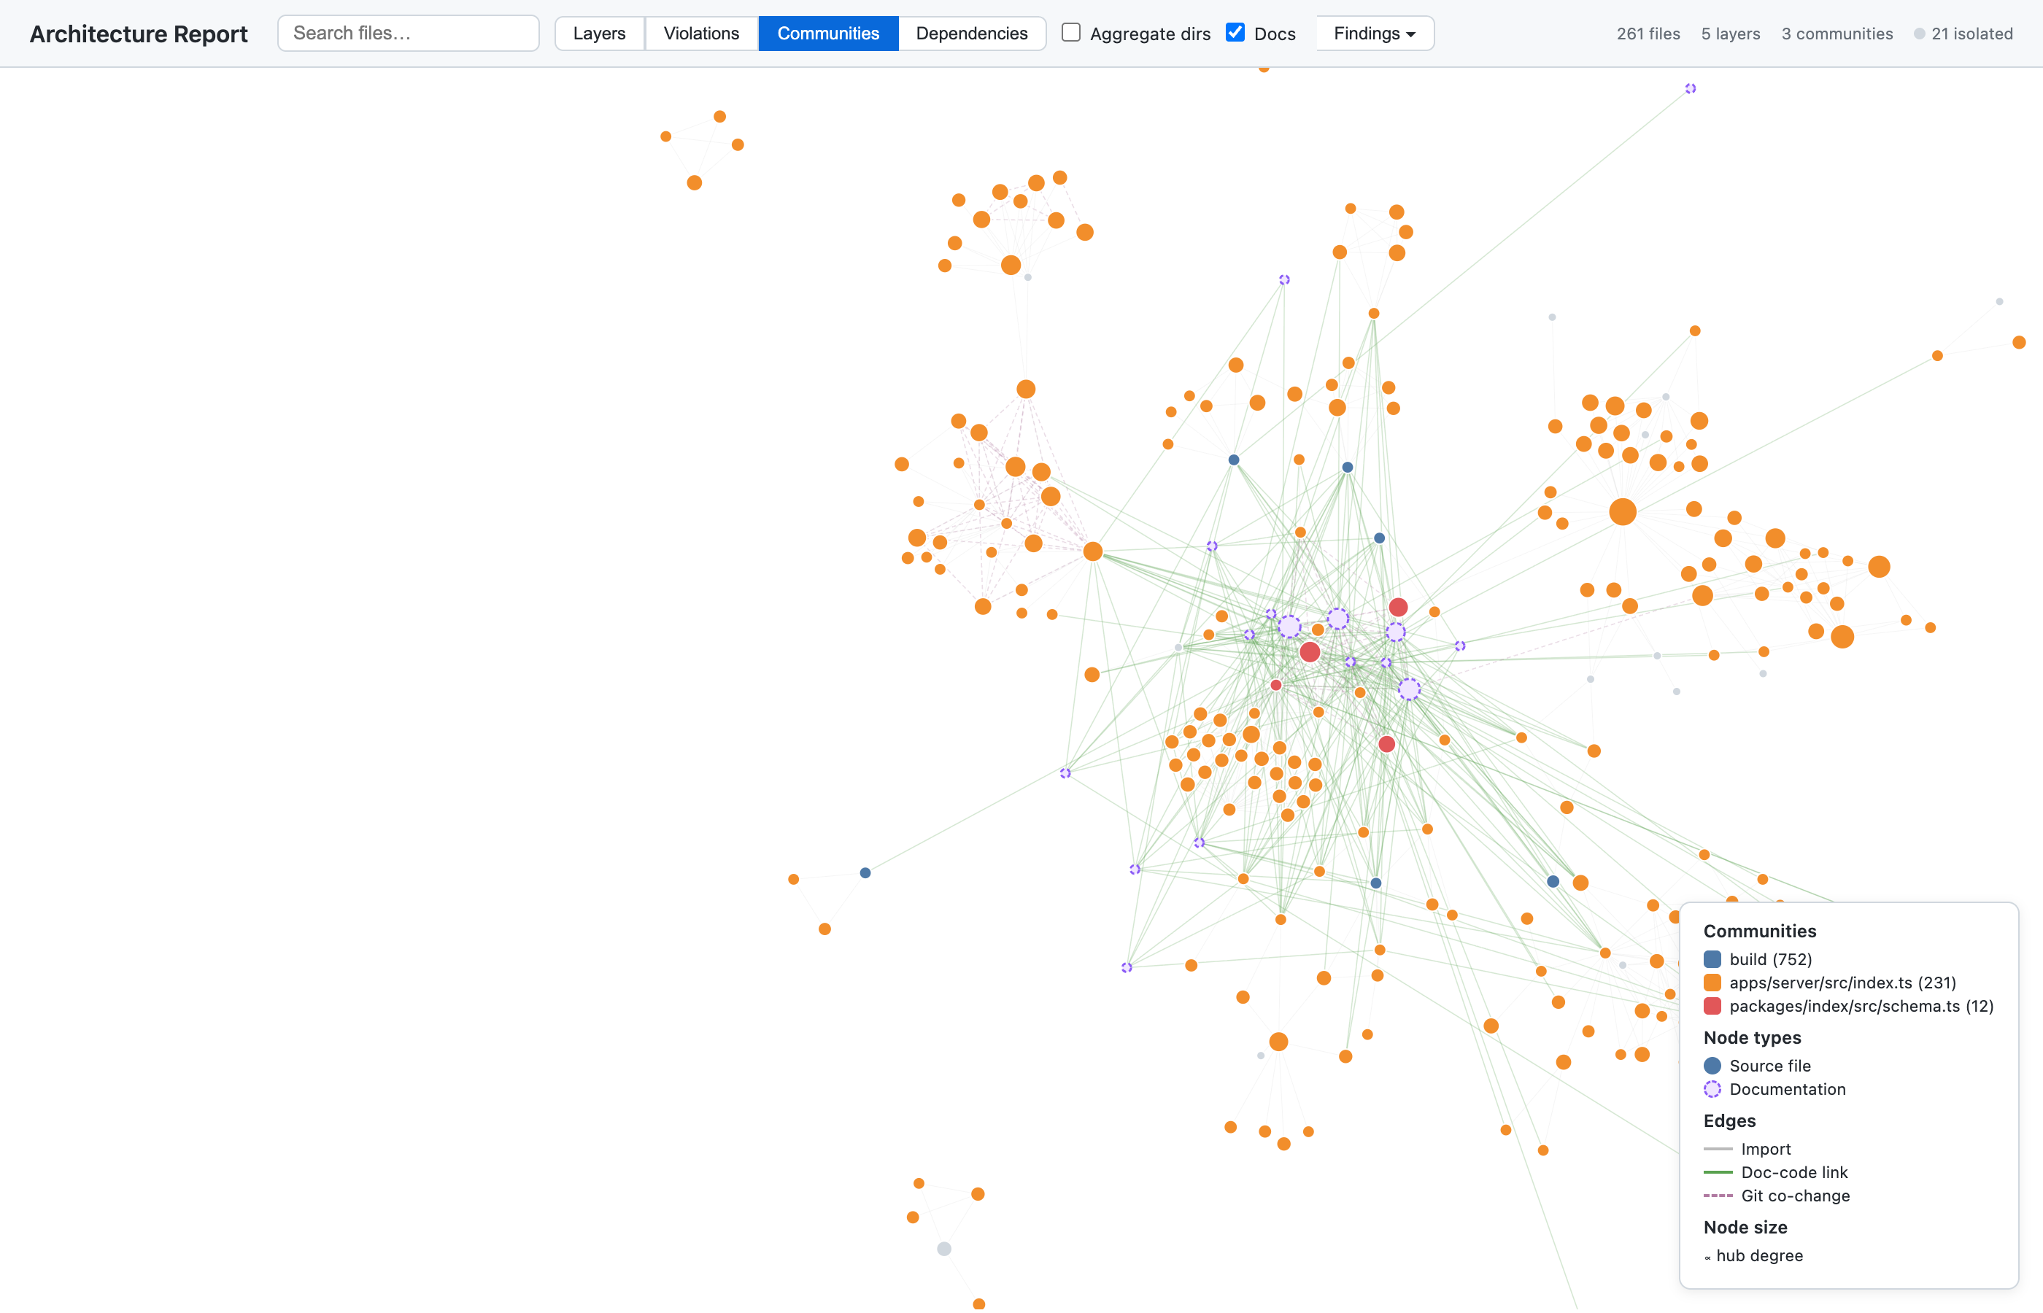This screenshot has width=2043, height=1313.
Task: Click the Search files input field
Action: (x=408, y=34)
